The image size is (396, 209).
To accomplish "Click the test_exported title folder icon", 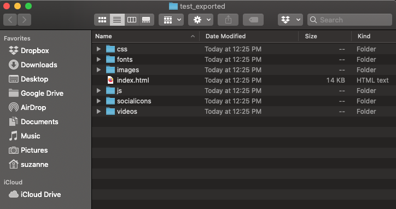I will coord(173,6).
